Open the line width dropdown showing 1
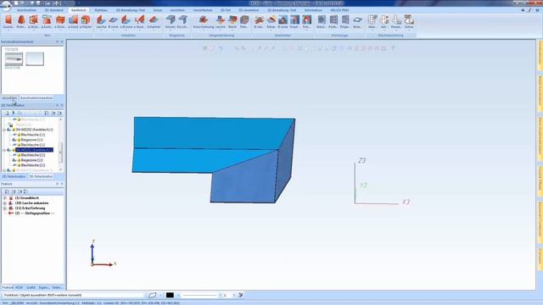 point(234,295)
